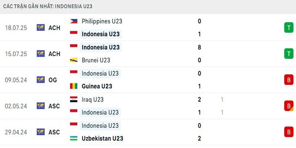Click the 8 score in the Brunei match
Image resolution: width=296 pixels, height=148 pixels.
pyautogui.click(x=199, y=47)
